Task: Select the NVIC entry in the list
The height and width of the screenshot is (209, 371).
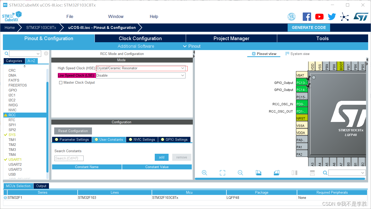Action: tap(12, 110)
